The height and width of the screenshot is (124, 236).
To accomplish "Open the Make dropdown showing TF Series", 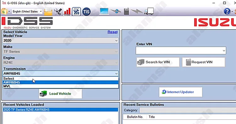I will tap(60, 51).
